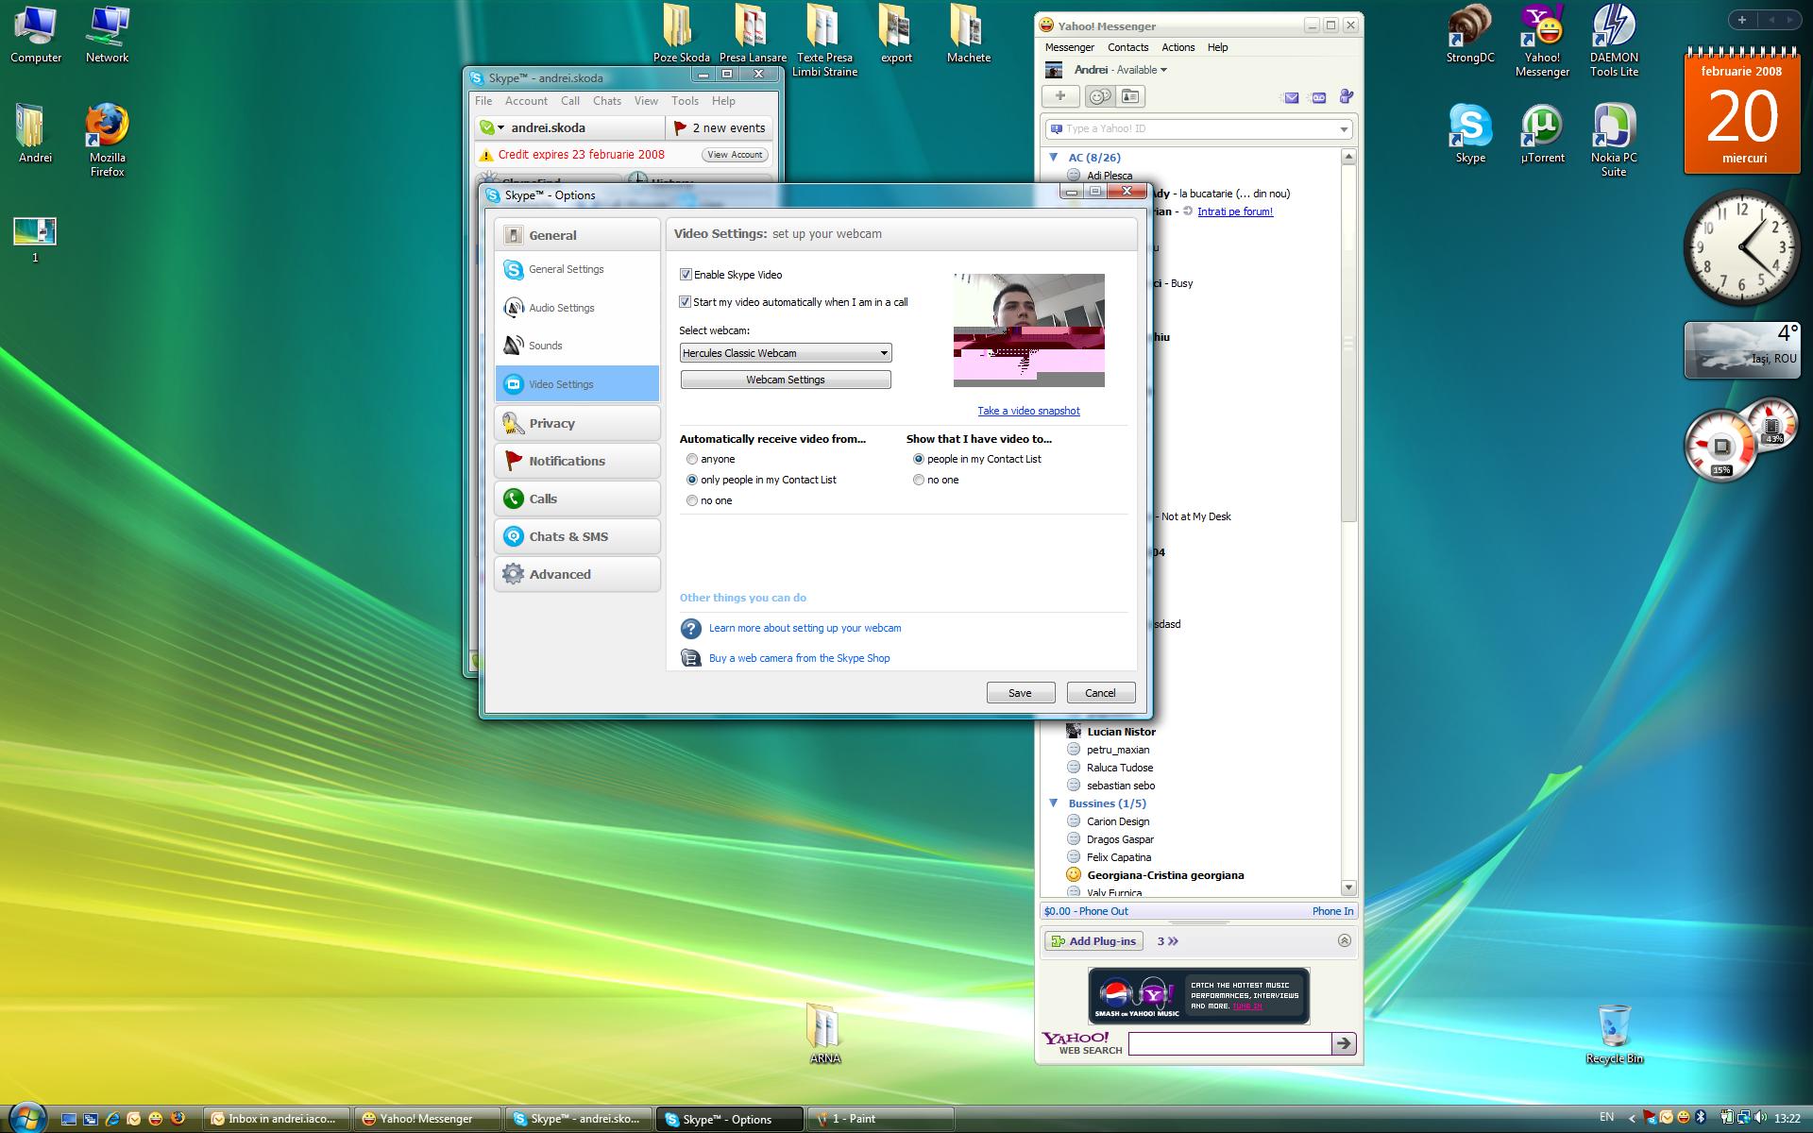
Task: Open the Type a Yahoo ID dropdown arrow
Action: [1344, 129]
